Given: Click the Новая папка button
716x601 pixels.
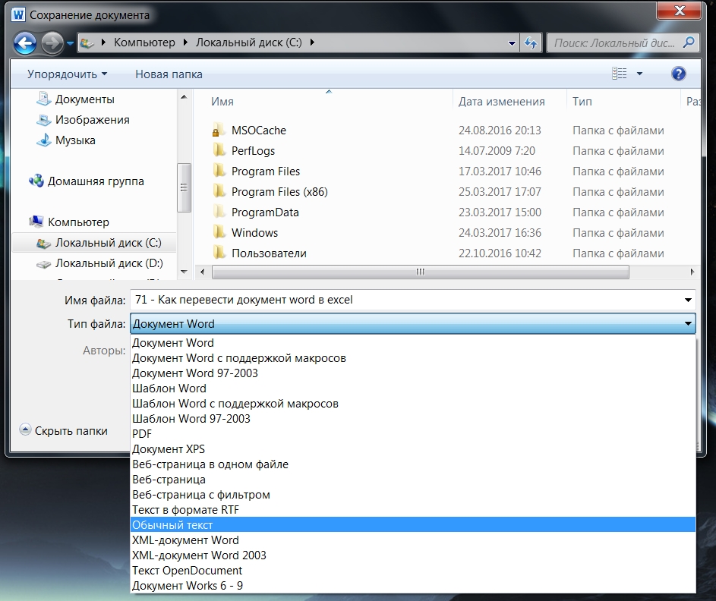Looking at the screenshot, I should pyautogui.click(x=169, y=74).
